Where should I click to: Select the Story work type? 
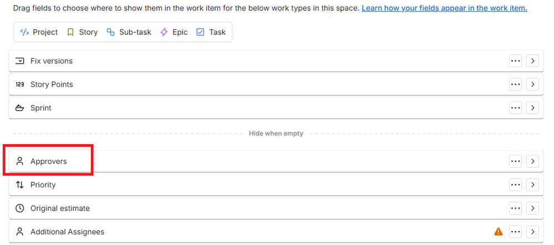82,32
